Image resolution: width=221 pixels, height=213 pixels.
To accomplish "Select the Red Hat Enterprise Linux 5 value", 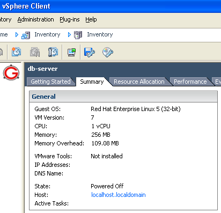I will coord(136,109).
